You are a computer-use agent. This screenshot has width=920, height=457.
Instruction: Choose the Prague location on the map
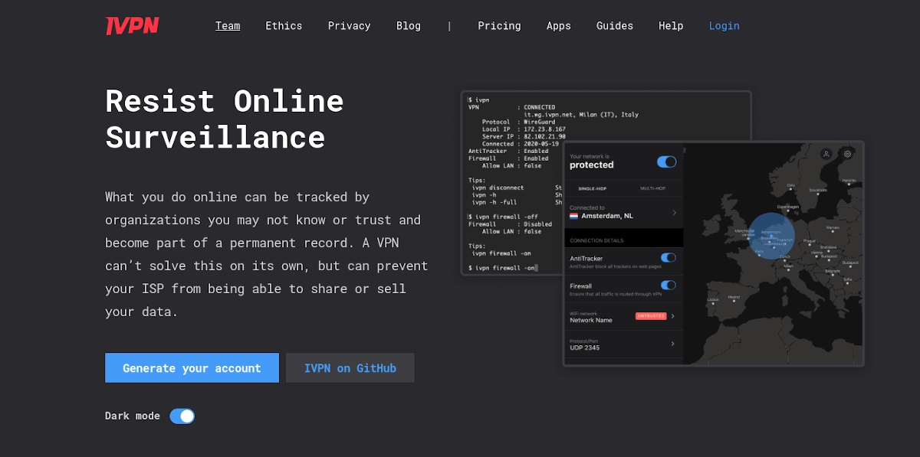pyautogui.click(x=810, y=241)
